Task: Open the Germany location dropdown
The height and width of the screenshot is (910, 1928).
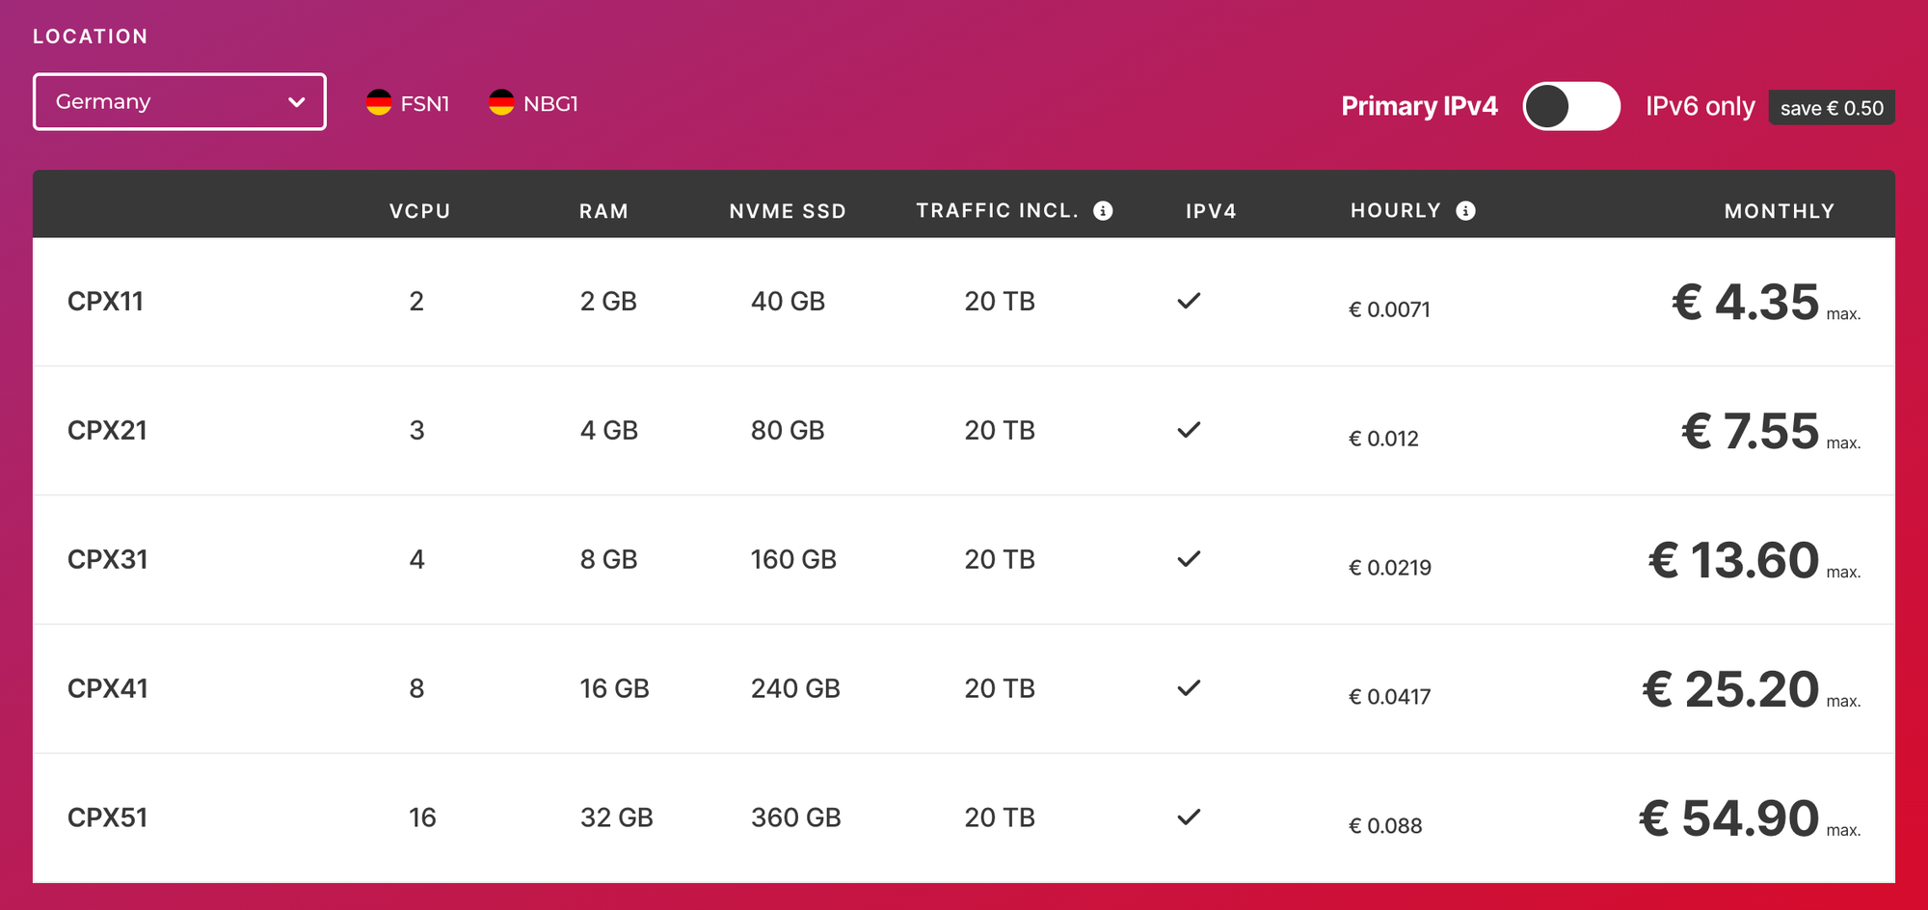Action: 179,102
